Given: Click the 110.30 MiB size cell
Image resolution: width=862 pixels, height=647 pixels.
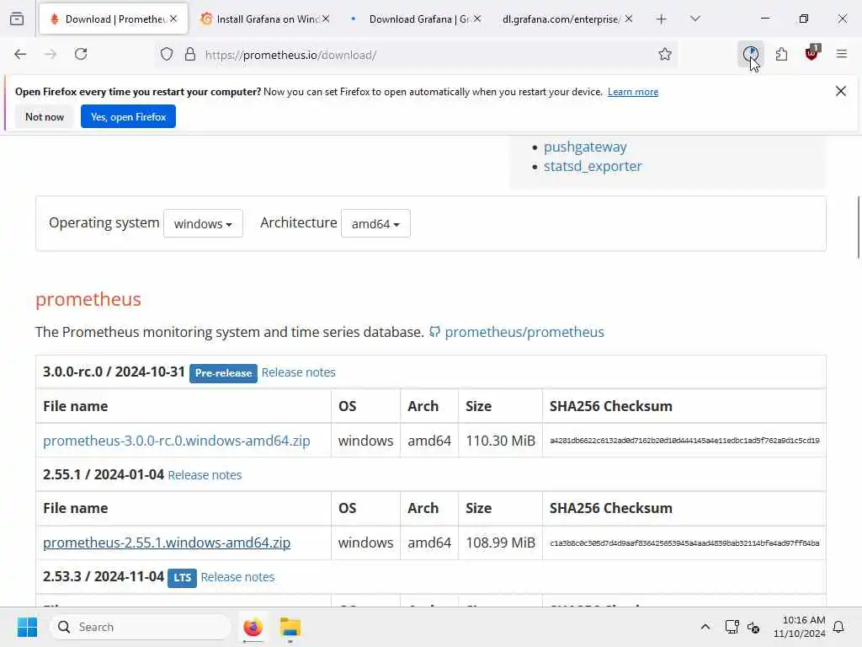Looking at the screenshot, I should coord(500,441).
